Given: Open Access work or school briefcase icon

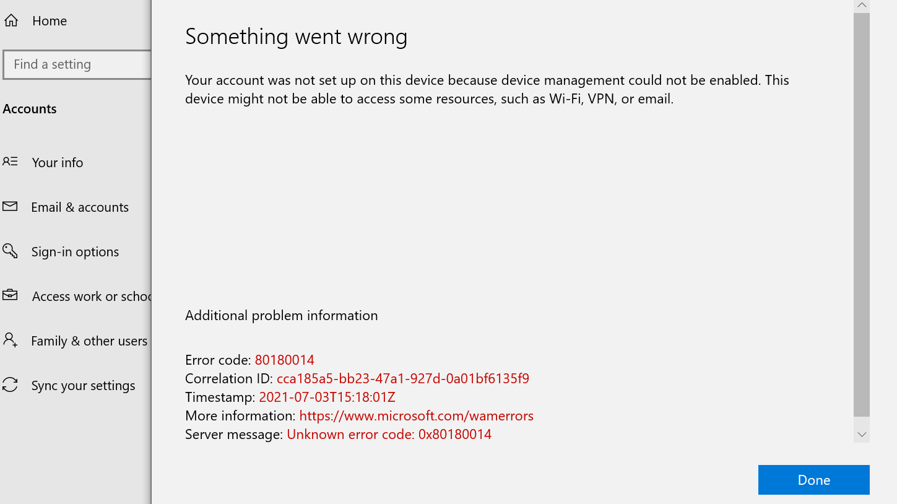Looking at the screenshot, I should (x=10, y=295).
